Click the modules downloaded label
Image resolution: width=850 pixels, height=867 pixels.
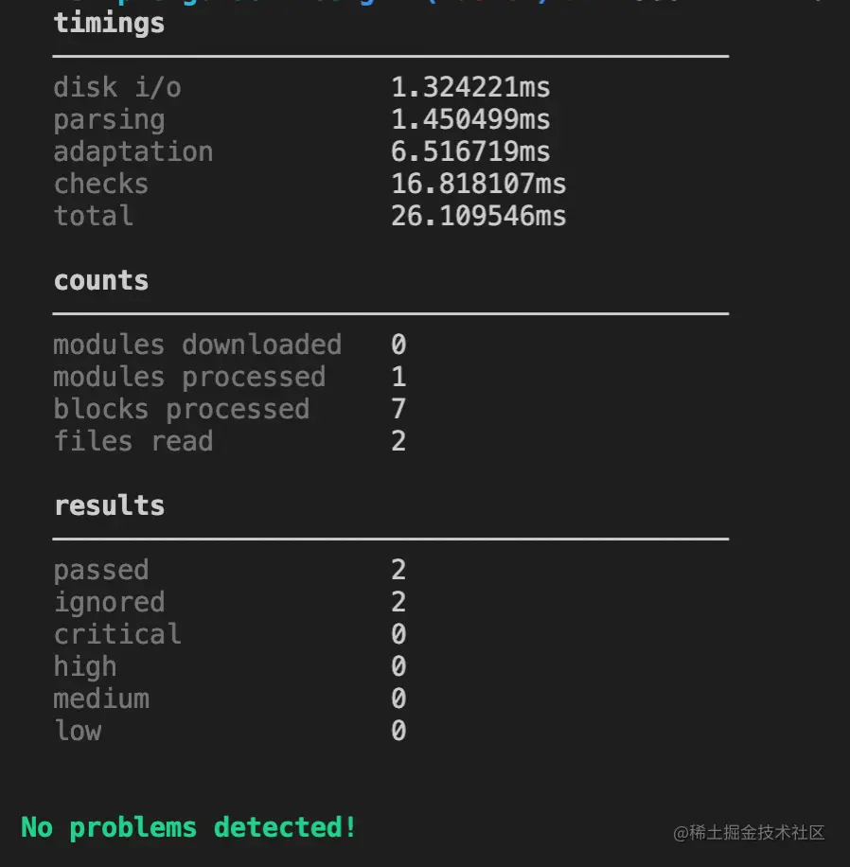click(x=198, y=345)
